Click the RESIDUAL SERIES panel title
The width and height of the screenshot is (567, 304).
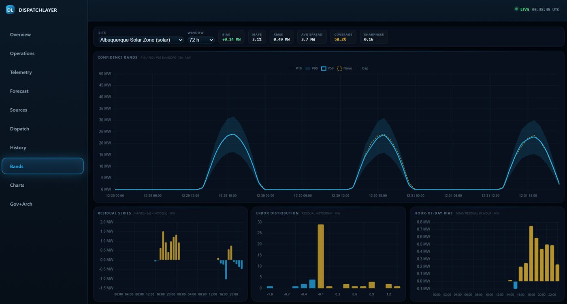click(x=114, y=213)
